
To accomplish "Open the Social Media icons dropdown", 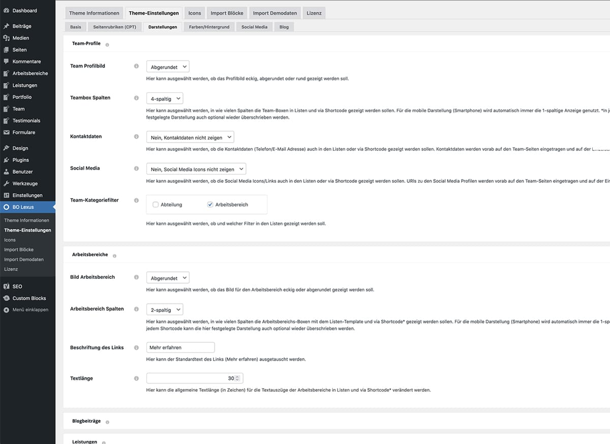I will [196, 169].
